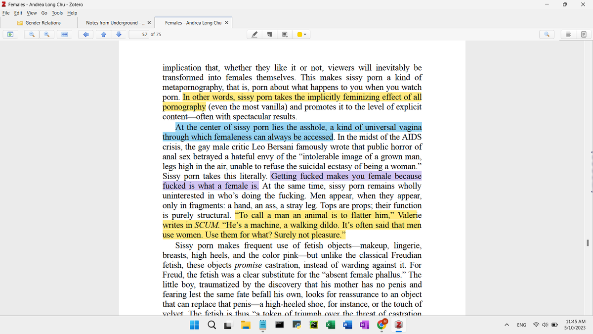Open the File menu
The image size is (593, 334).
pyautogui.click(x=7, y=13)
